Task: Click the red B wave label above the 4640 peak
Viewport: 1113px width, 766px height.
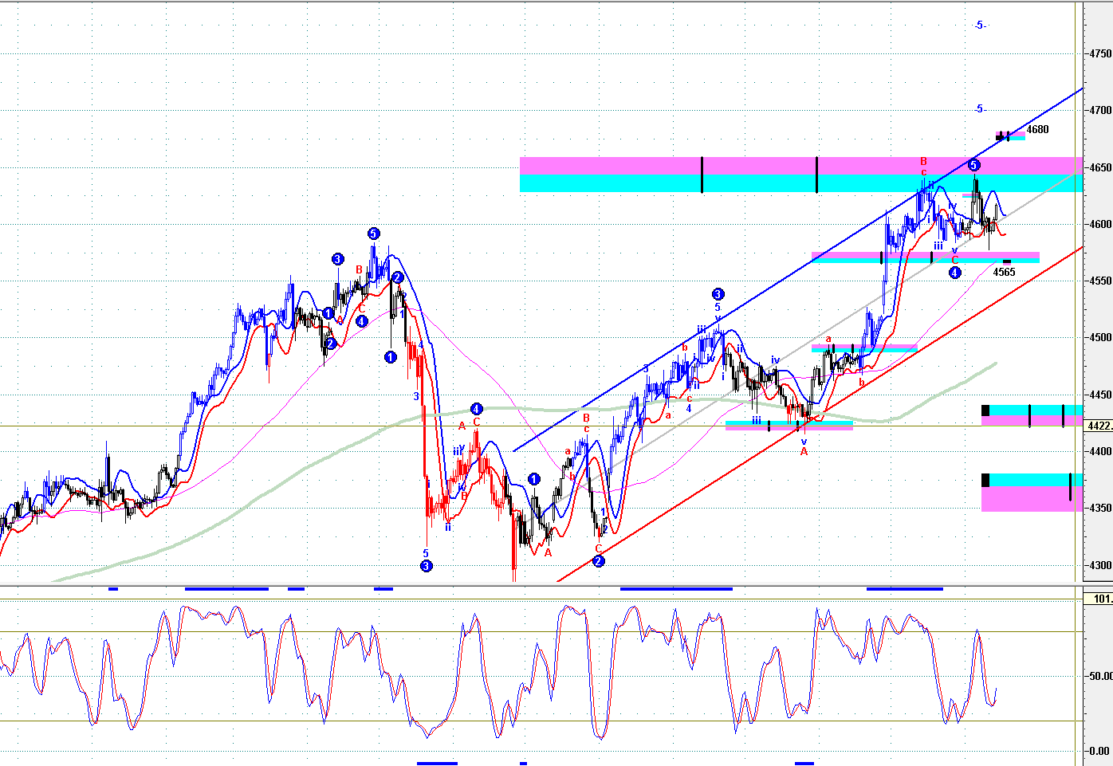Action: (923, 162)
